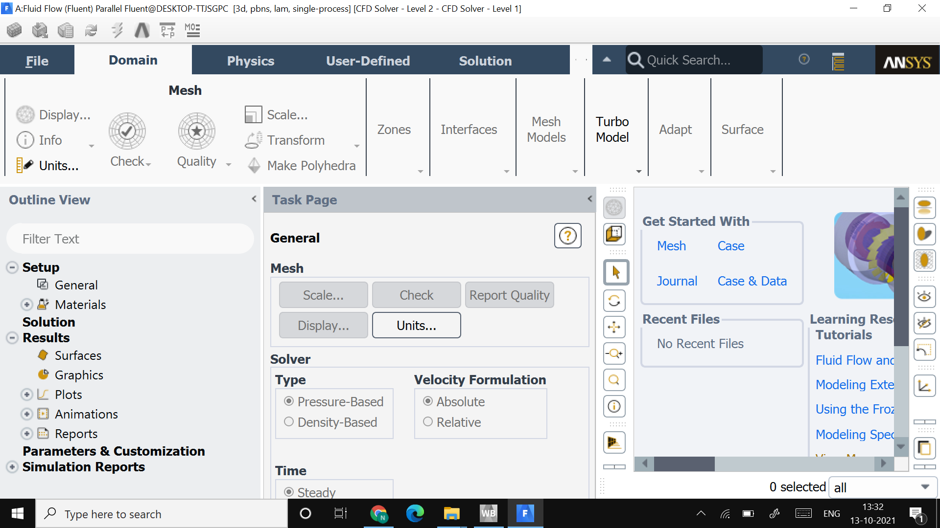Switch to the Solution ribbon tab
Image resolution: width=940 pixels, height=528 pixels.
pos(485,61)
